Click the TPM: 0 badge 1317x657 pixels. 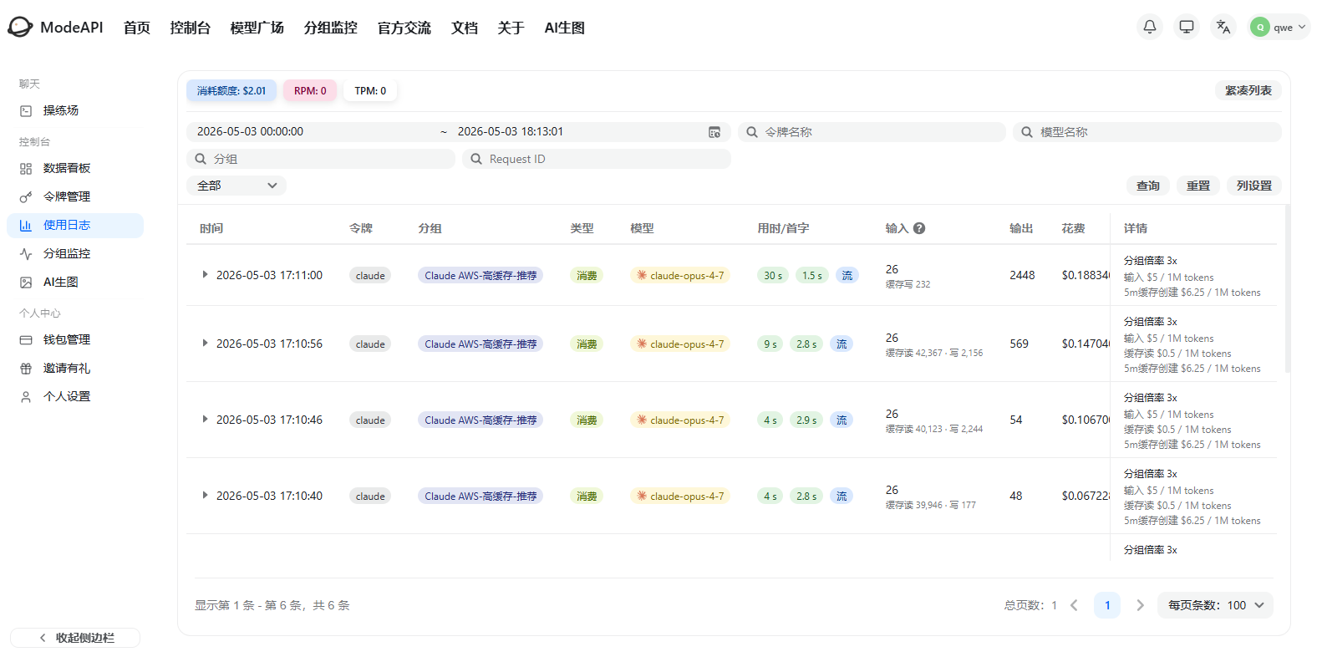click(370, 90)
